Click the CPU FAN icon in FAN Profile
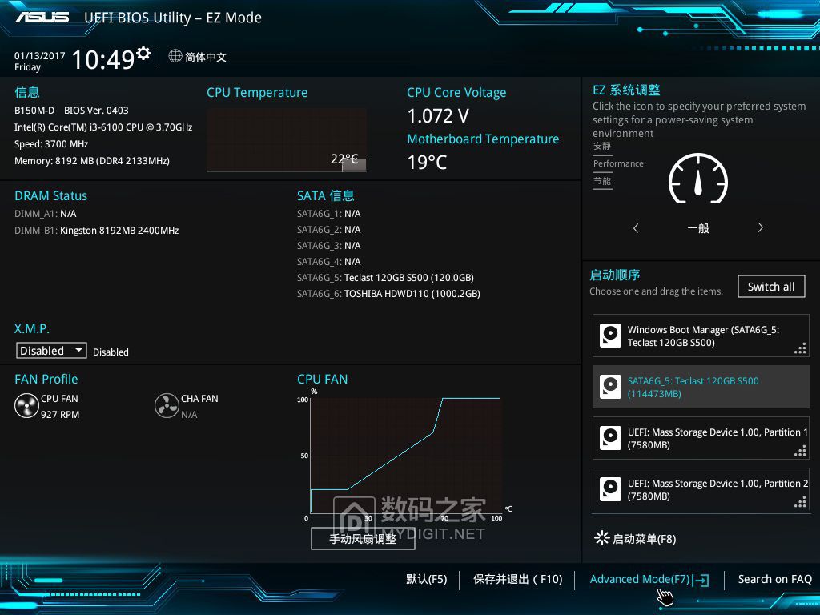The height and width of the screenshot is (615, 820). (26, 406)
